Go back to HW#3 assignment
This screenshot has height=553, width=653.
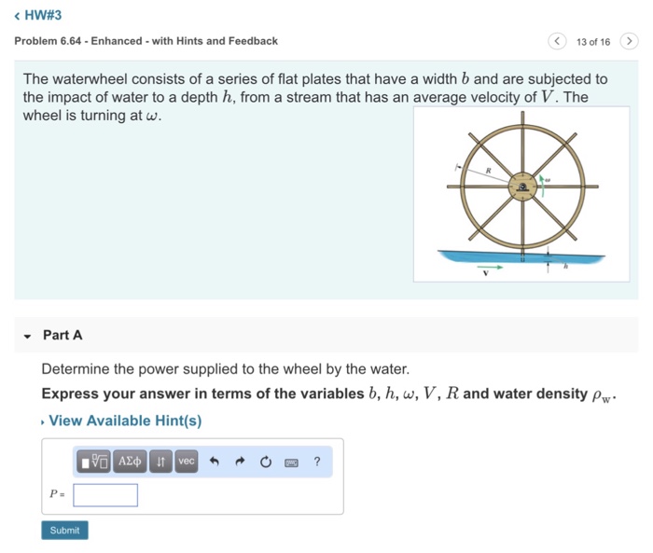[x=38, y=16]
